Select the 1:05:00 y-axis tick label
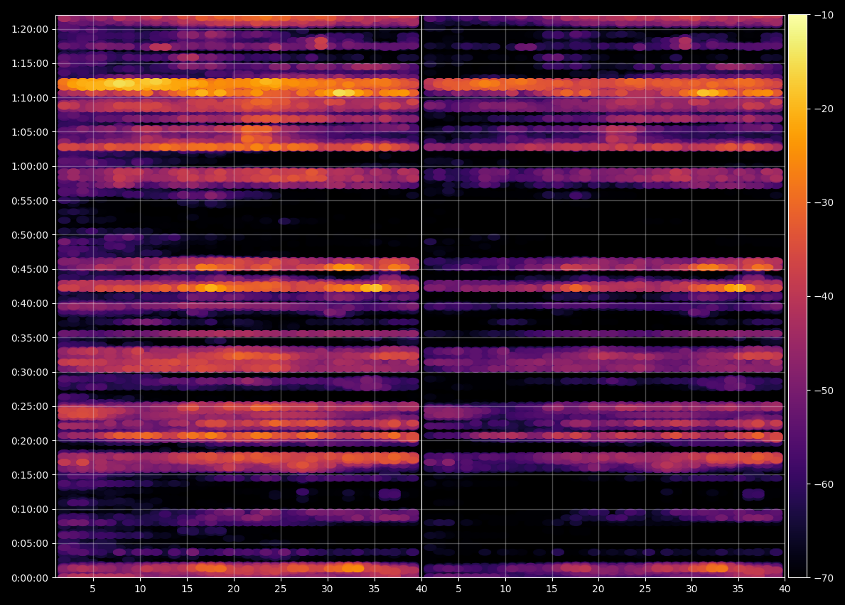The height and width of the screenshot is (605, 845). (30, 132)
